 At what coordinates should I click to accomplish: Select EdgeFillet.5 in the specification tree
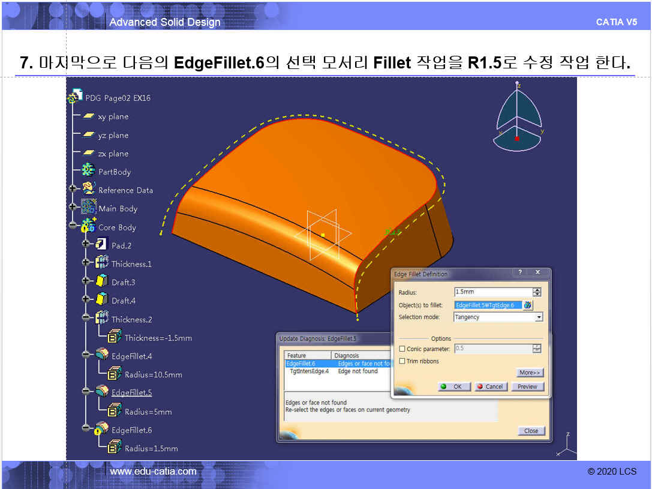click(131, 393)
